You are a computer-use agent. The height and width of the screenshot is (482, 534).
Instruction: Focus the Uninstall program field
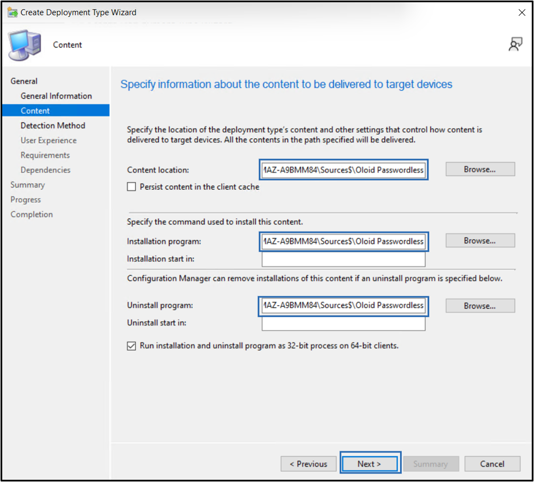[x=344, y=305]
